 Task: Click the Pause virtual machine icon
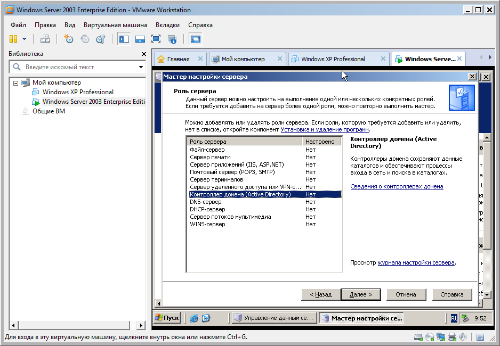point(13,39)
